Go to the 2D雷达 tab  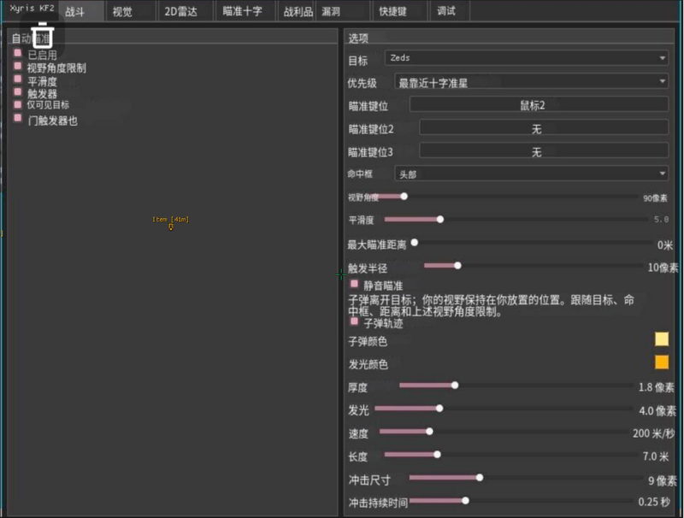(186, 11)
